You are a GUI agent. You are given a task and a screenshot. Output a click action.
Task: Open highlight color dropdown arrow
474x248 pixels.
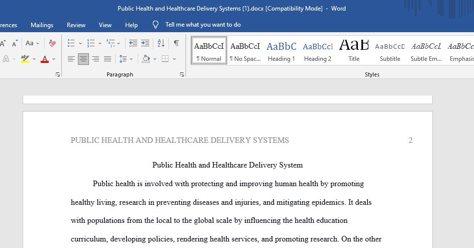point(34,59)
